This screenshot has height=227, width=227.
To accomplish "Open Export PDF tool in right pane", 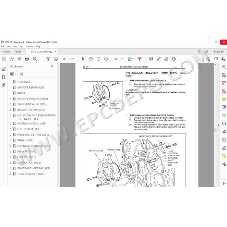I will tap(224, 75).
